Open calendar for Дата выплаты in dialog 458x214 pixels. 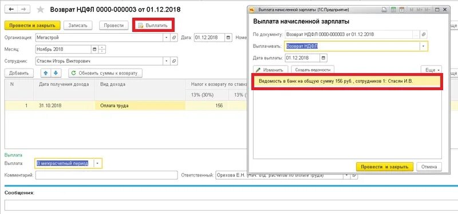(323, 58)
